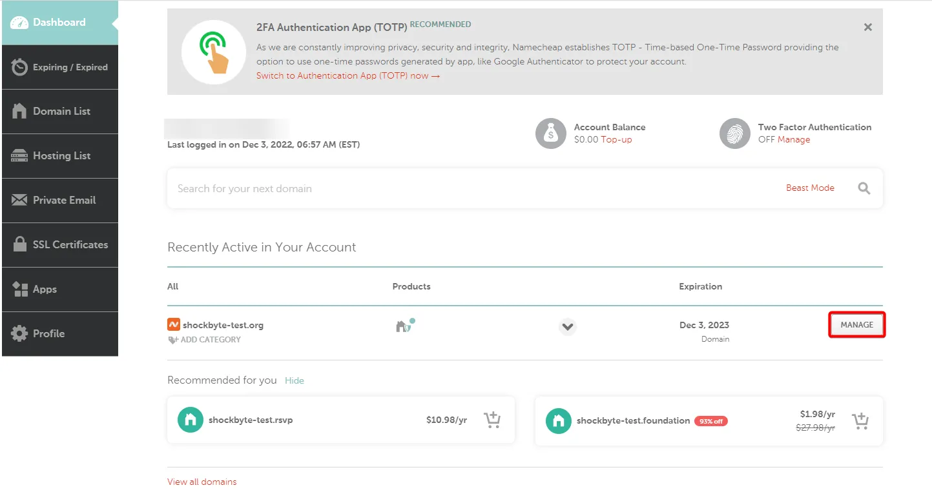Viewport: 932px width, 501px height.
Task: Click MANAGE button for shockbyte-test.org
Action: coord(856,325)
